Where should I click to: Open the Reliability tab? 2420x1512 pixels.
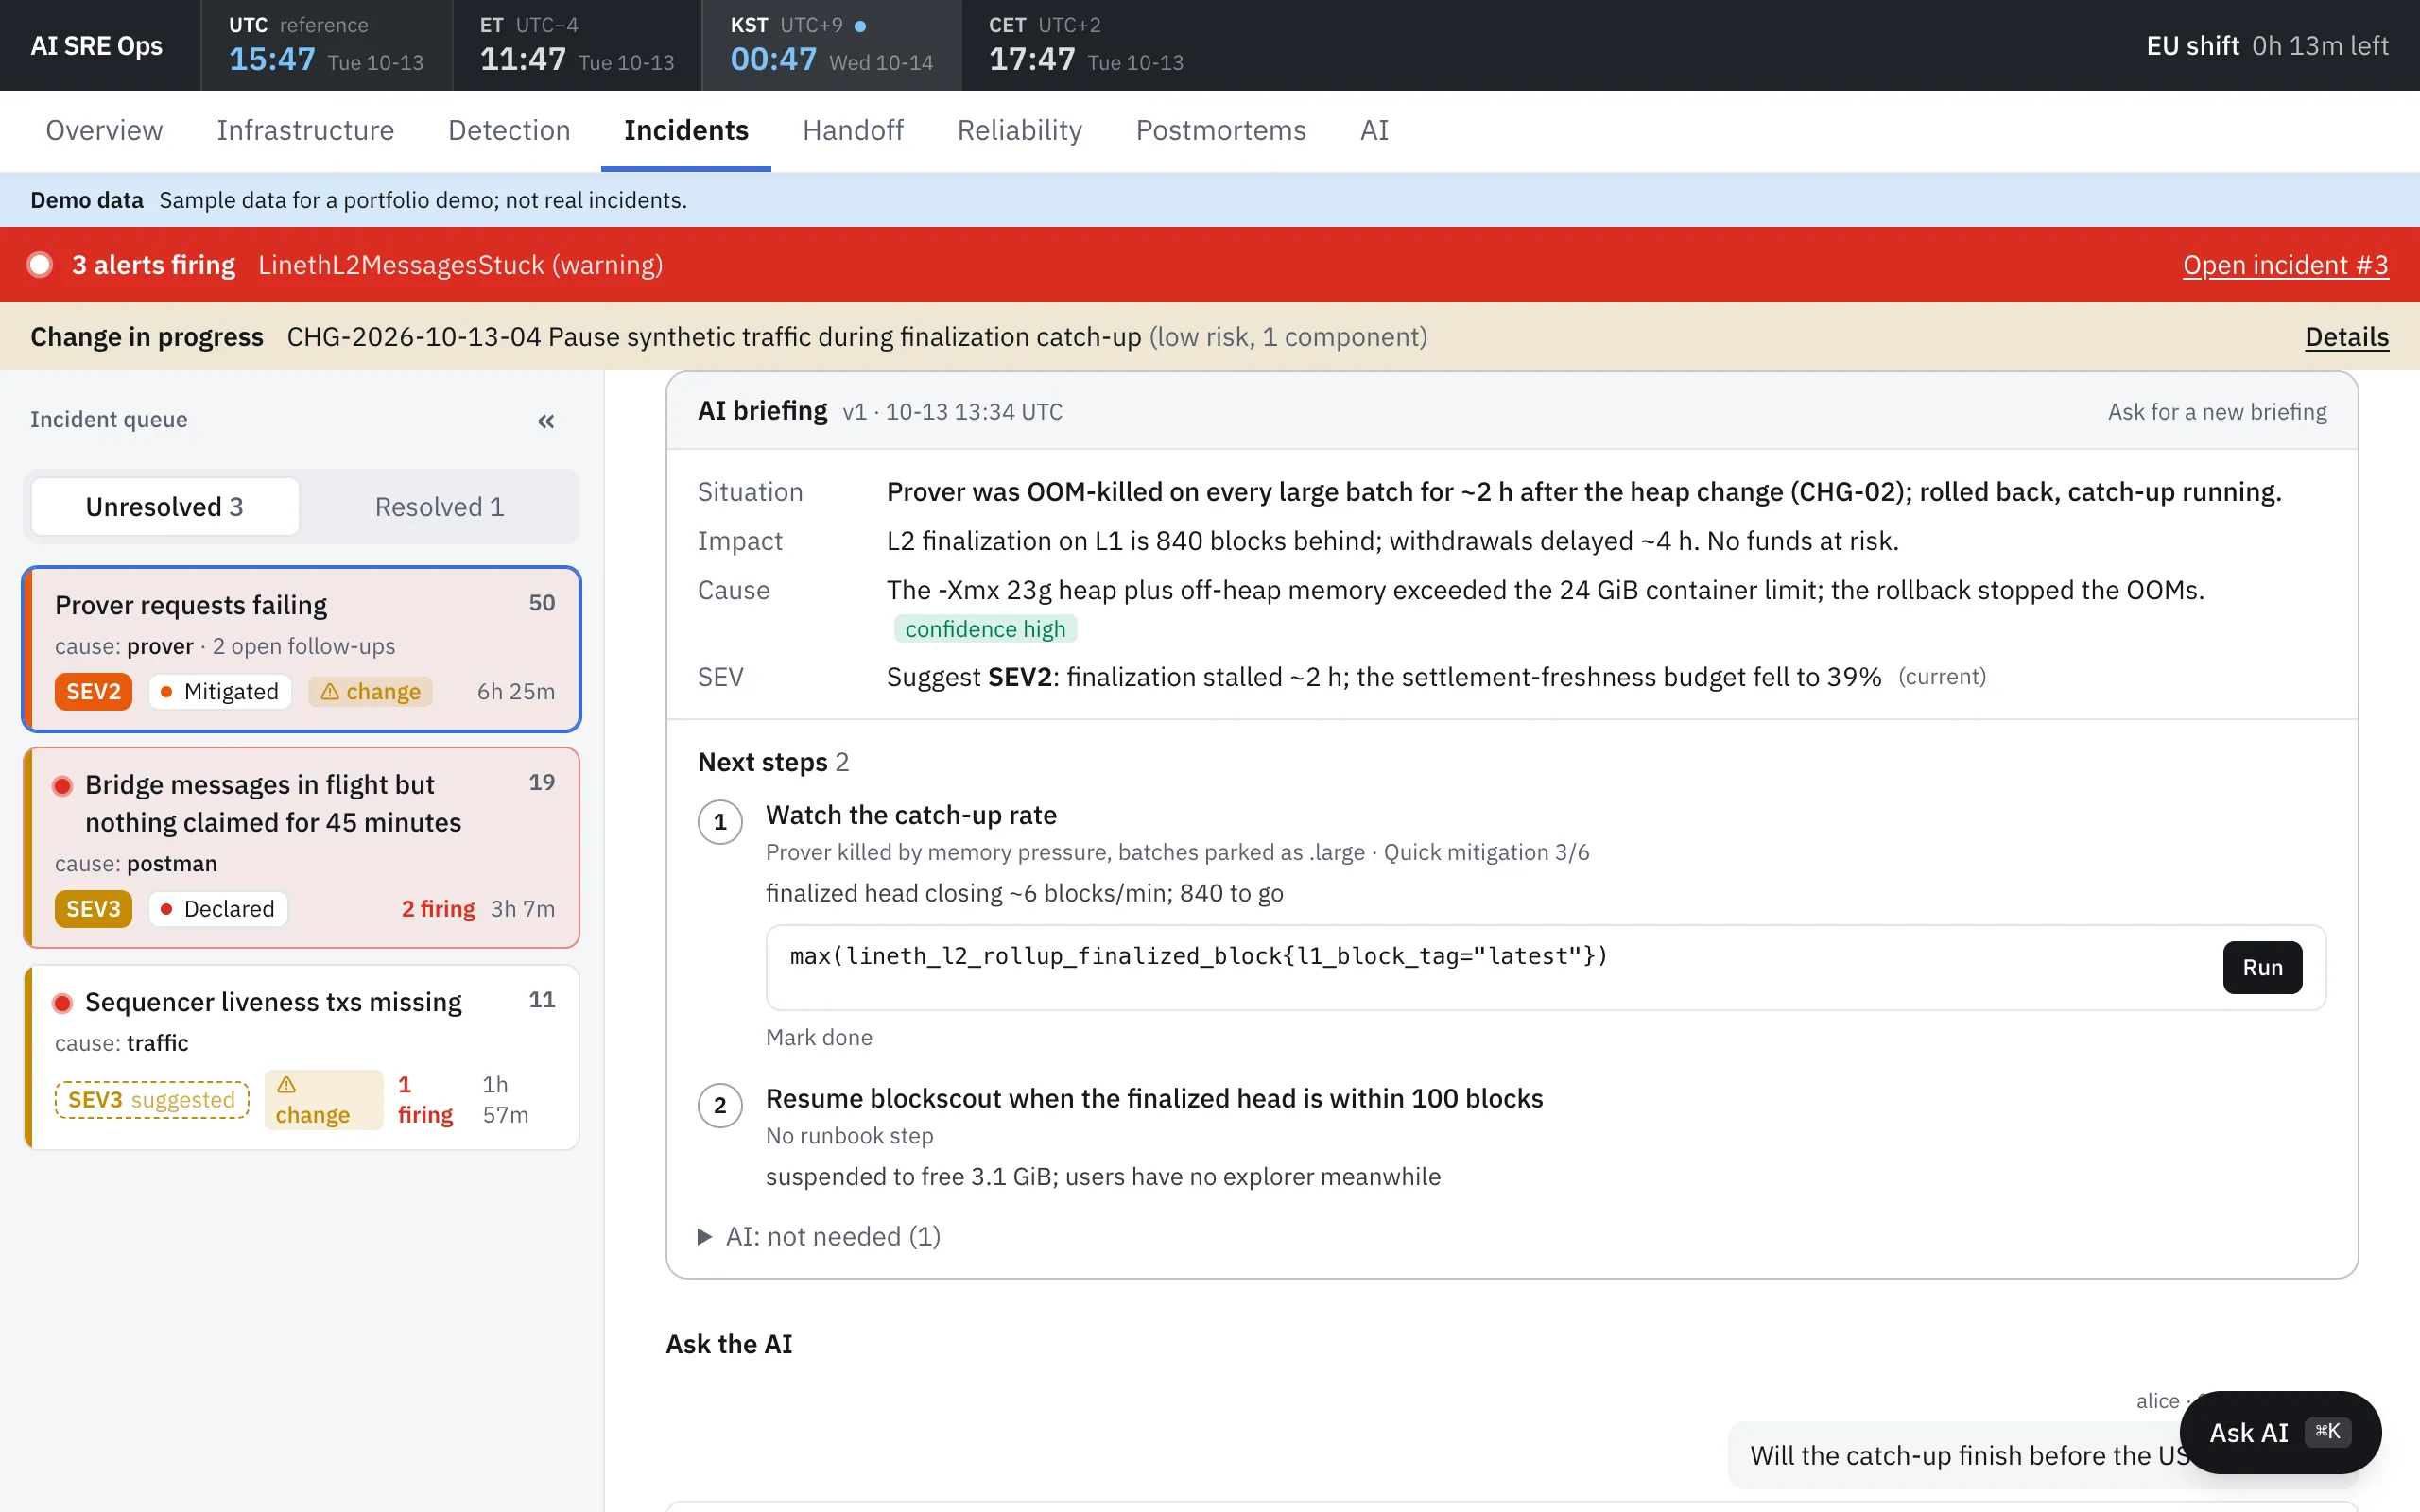[1019, 130]
